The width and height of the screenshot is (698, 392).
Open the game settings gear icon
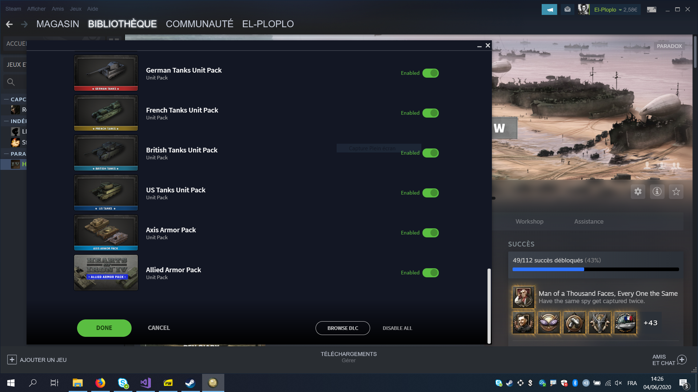[638, 192]
